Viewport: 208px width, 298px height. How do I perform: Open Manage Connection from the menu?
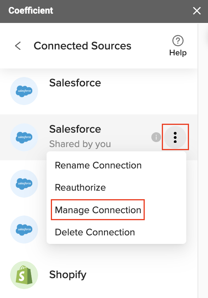(x=98, y=210)
